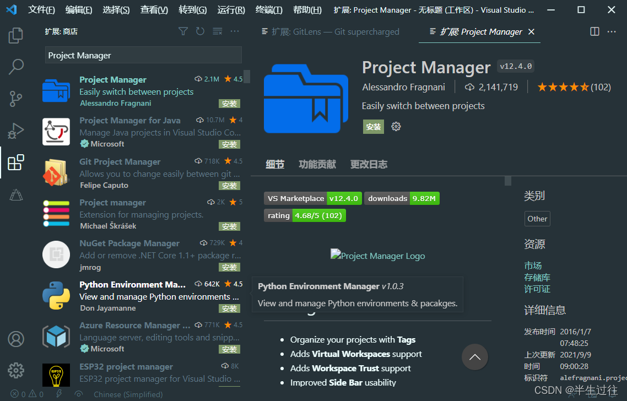Install Project Manager from detail page
Image resolution: width=627 pixels, height=401 pixels.
[373, 127]
